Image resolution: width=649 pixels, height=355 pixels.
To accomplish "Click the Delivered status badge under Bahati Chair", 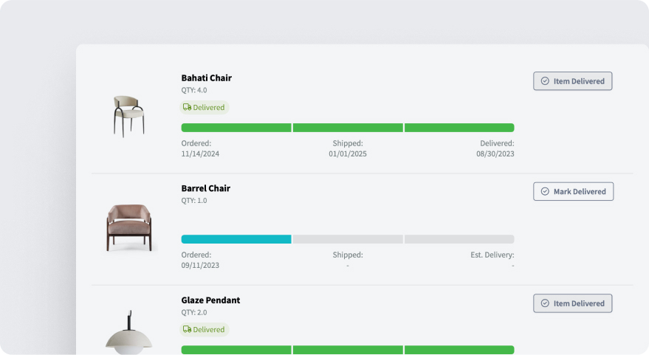I will pos(205,108).
